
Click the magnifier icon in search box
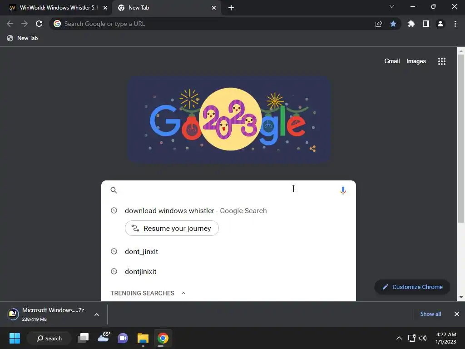tap(114, 190)
